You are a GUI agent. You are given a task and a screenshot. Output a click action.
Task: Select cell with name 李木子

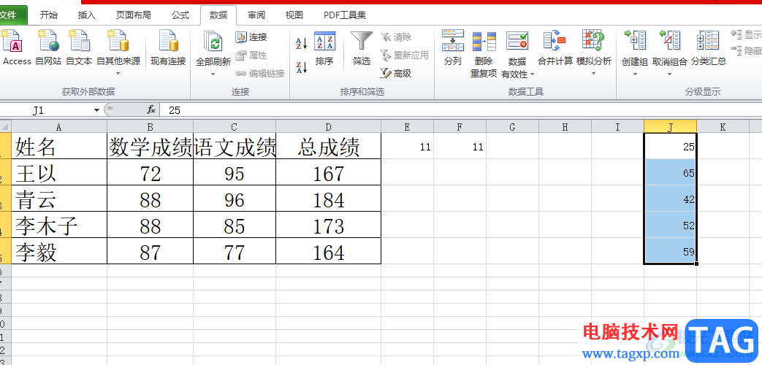point(58,225)
